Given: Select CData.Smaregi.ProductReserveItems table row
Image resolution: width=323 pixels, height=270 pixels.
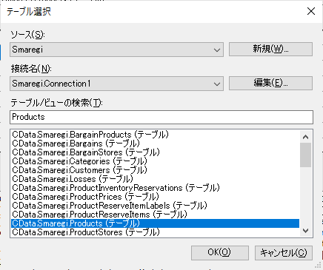Looking at the screenshot, I should 155,215.
